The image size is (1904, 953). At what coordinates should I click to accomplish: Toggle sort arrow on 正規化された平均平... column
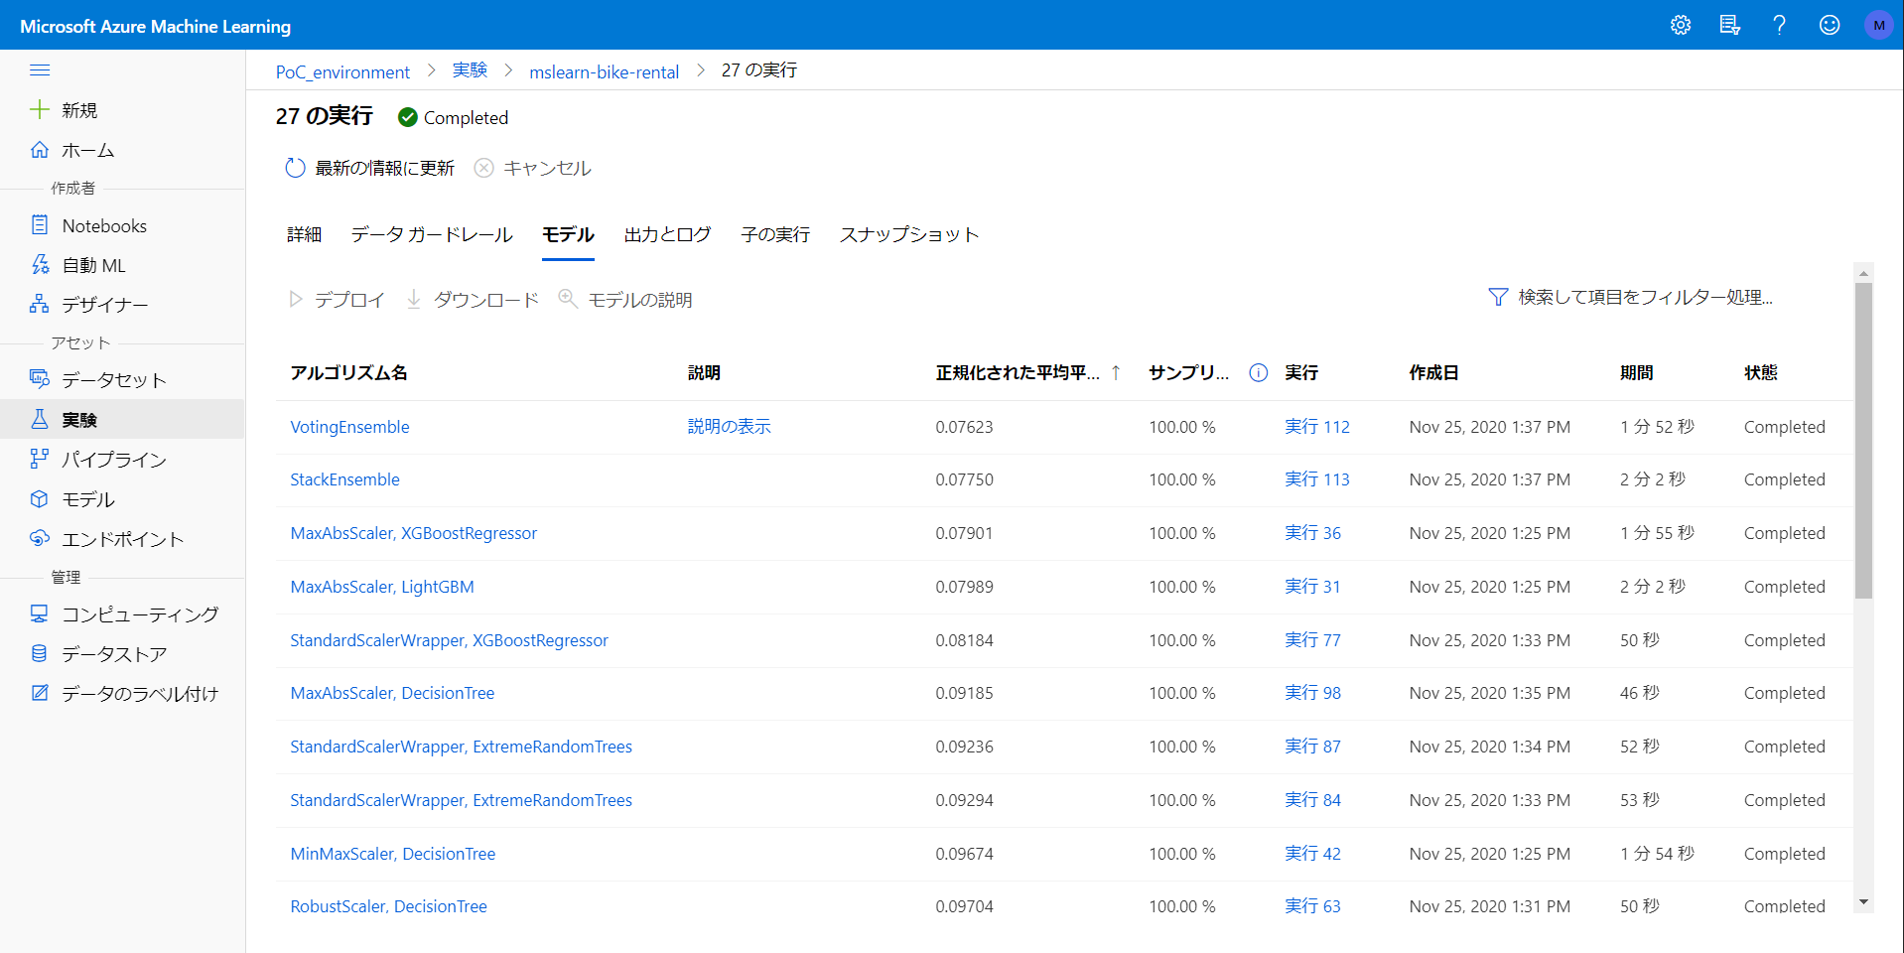1116,372
